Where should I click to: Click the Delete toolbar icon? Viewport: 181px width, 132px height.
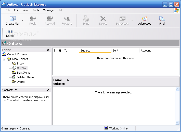103,19
